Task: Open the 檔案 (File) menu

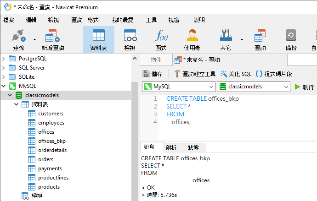Action: (9, 20)
